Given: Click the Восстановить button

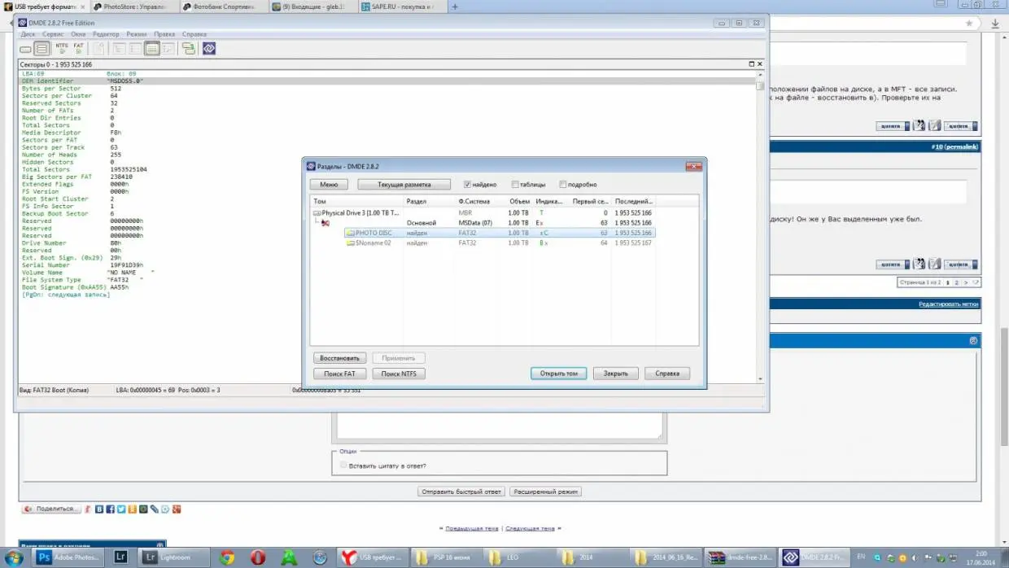Looking at the screenshot, I should click(339, 358).
